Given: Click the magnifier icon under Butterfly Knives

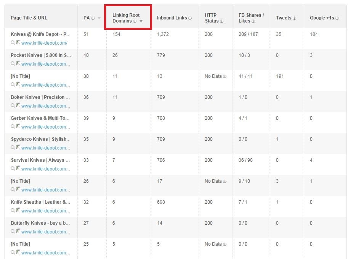Looking at the screenshot, I should click(13, 231).
